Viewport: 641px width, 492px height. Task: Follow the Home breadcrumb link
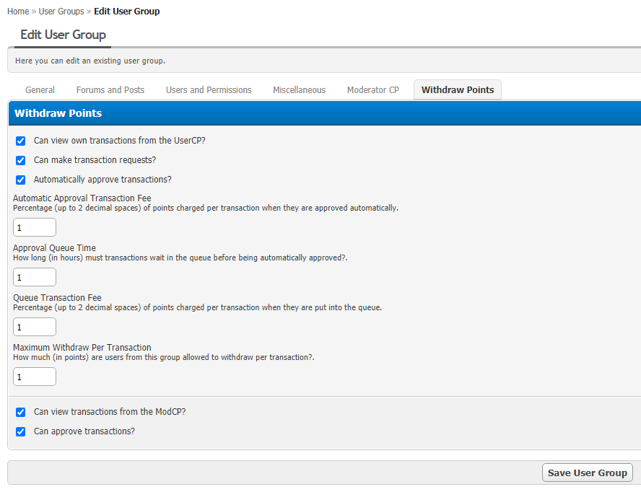(x=18, y=12)
